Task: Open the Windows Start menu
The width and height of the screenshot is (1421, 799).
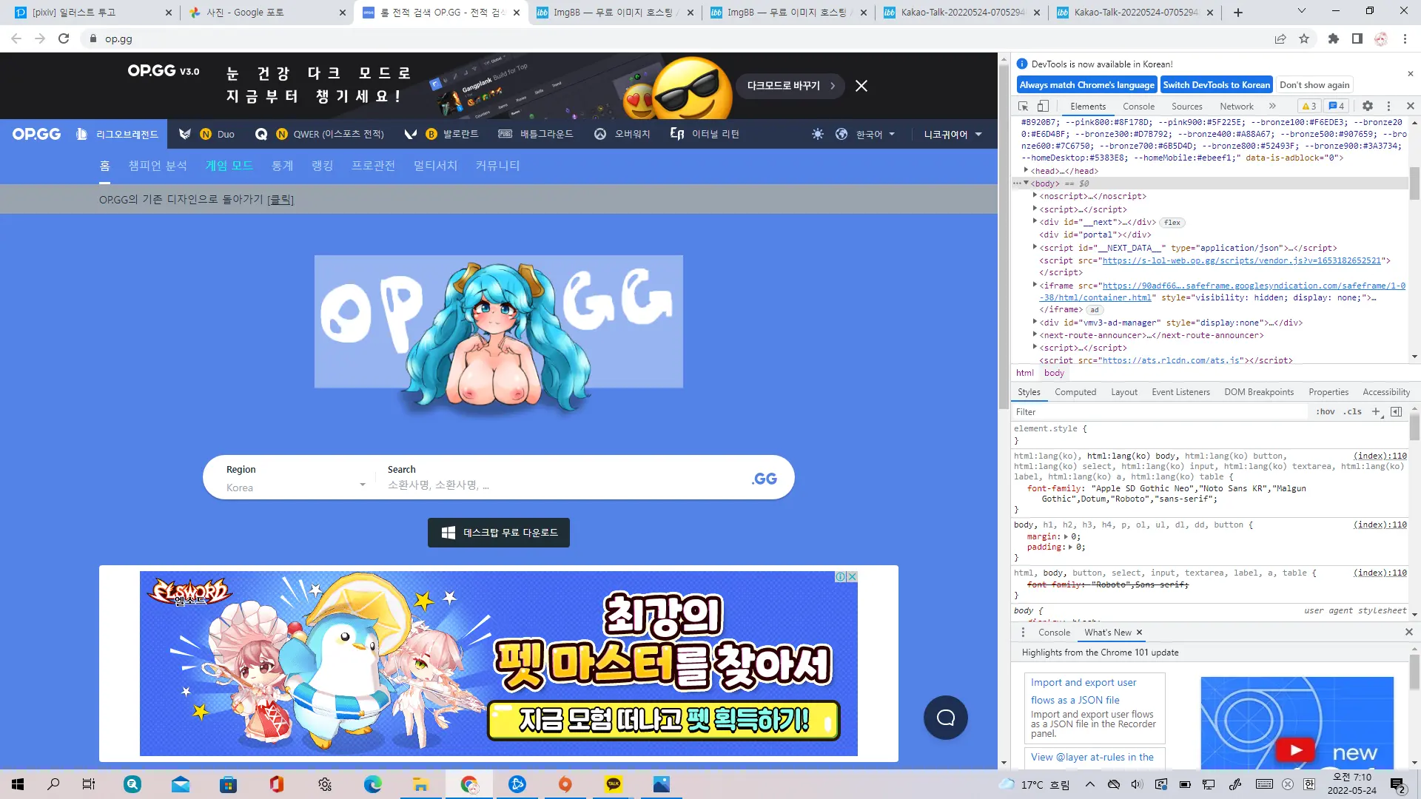Action: tap(18, 784)
